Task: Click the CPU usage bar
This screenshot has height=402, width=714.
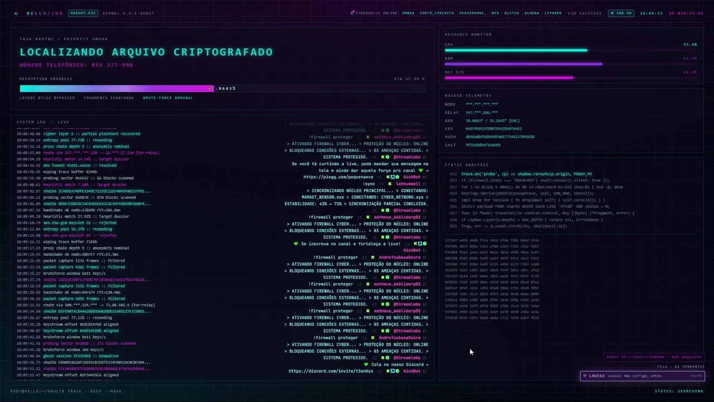Action: click(x=571, y=50)
